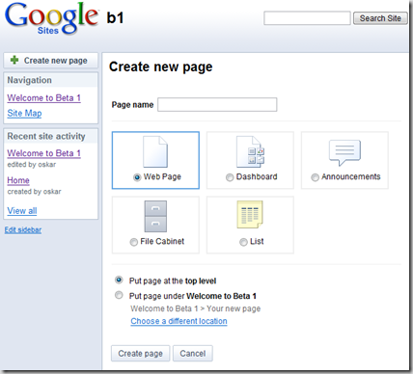The height and width of the screenshot is (374, 413).
Task: Click the View all link
Action: pyautogui.click(x=22, y=211)
